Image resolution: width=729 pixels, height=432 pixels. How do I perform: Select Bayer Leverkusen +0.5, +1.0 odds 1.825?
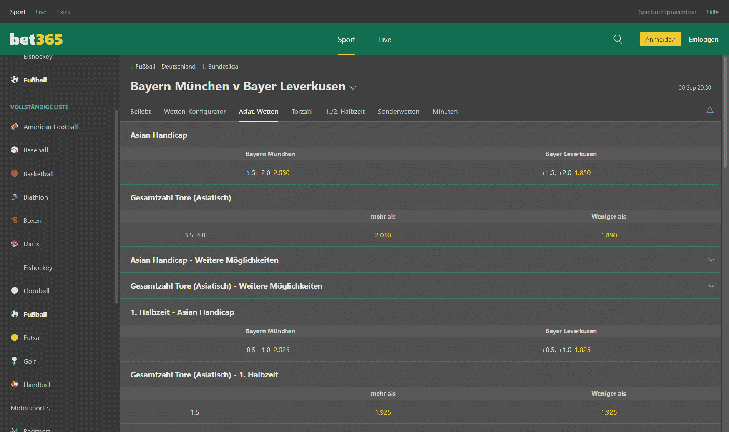pos(566,350)
